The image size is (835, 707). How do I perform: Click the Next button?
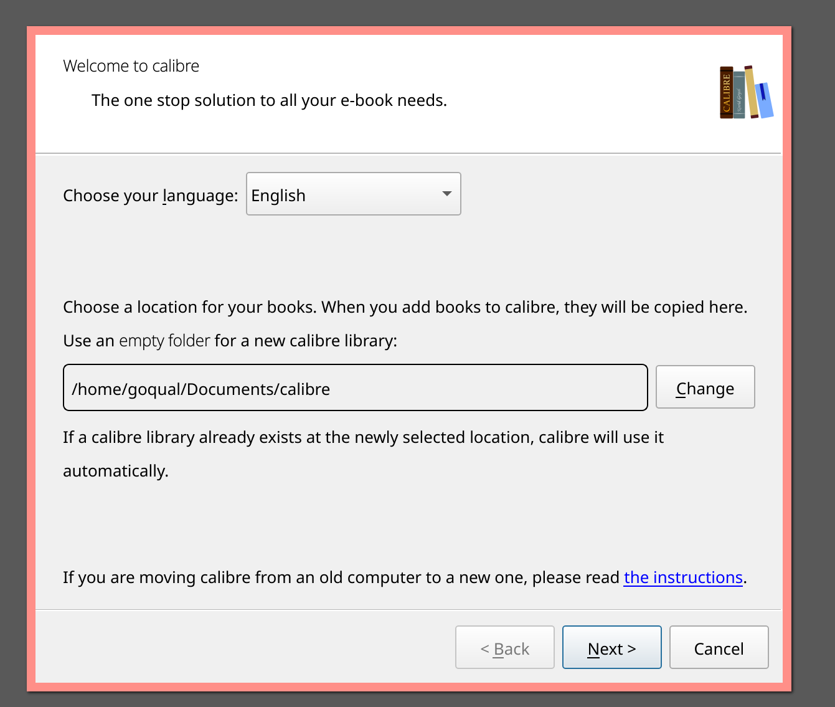tap(612, 647)
